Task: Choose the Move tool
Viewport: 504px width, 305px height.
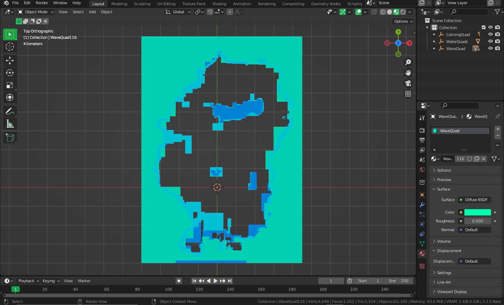Action: [x=10, y=61]
